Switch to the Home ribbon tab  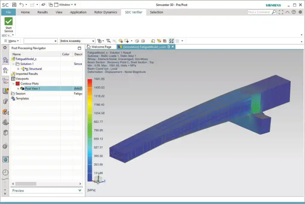25,12
